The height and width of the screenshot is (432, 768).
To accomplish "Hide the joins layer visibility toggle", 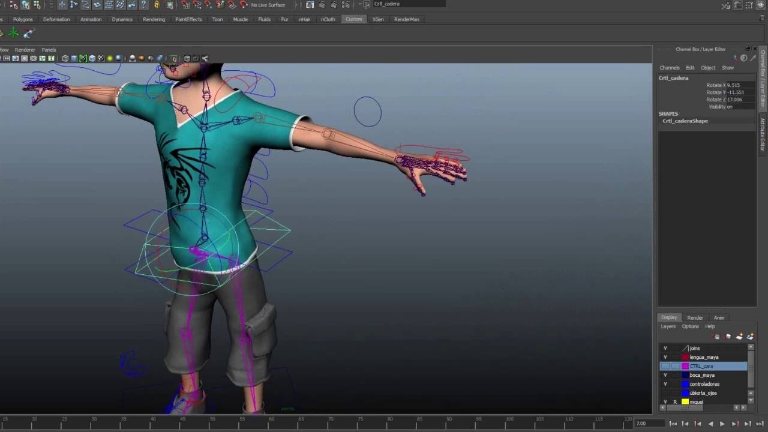I will click(664, 347).
